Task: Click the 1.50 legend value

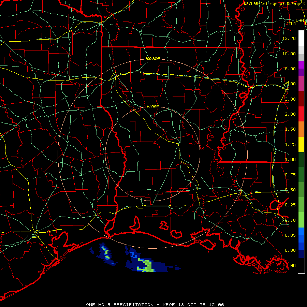Action: click(x=290, y=129)
